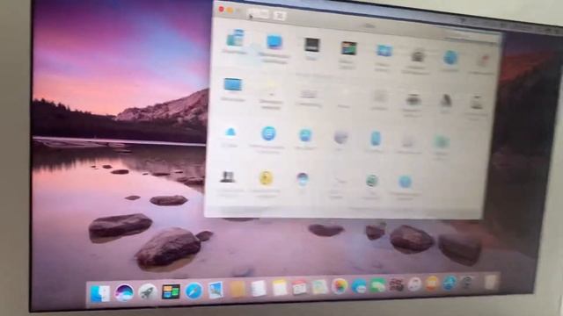The image size is (563, 316).
Task: Open Desktop & Screen Saver preferences
Action: coord(274,42)
